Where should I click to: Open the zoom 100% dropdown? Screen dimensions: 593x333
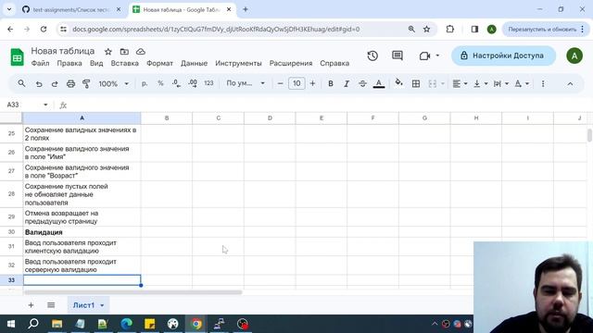113,84
